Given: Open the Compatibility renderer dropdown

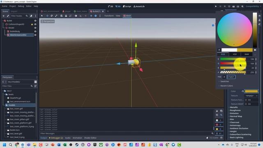Looking at the screenshot, I should tap(253, 7).
